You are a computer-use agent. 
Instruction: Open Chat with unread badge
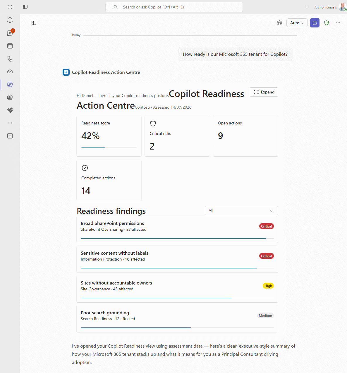coord(10,33)
